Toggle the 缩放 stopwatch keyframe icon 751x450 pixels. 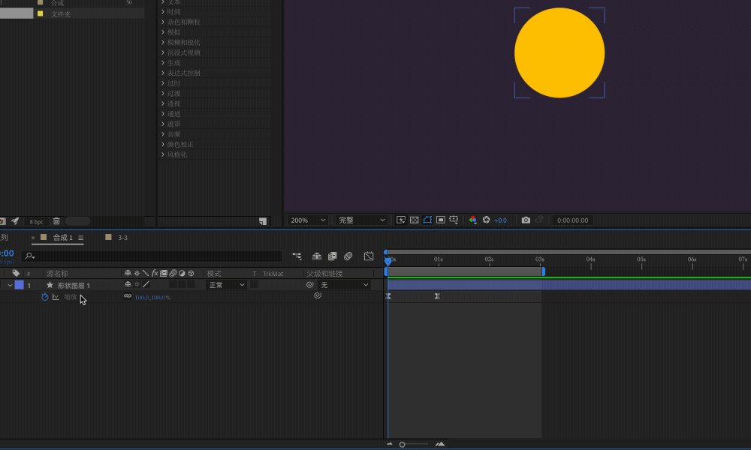click(x=44, y=297)
